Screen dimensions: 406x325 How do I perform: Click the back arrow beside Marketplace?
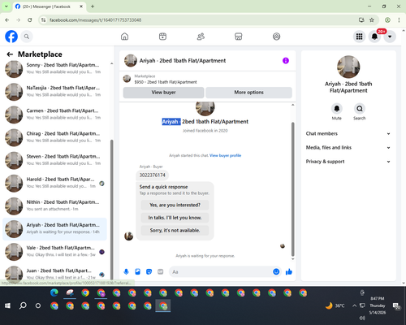pyautogui.click(x=10, y=54)
